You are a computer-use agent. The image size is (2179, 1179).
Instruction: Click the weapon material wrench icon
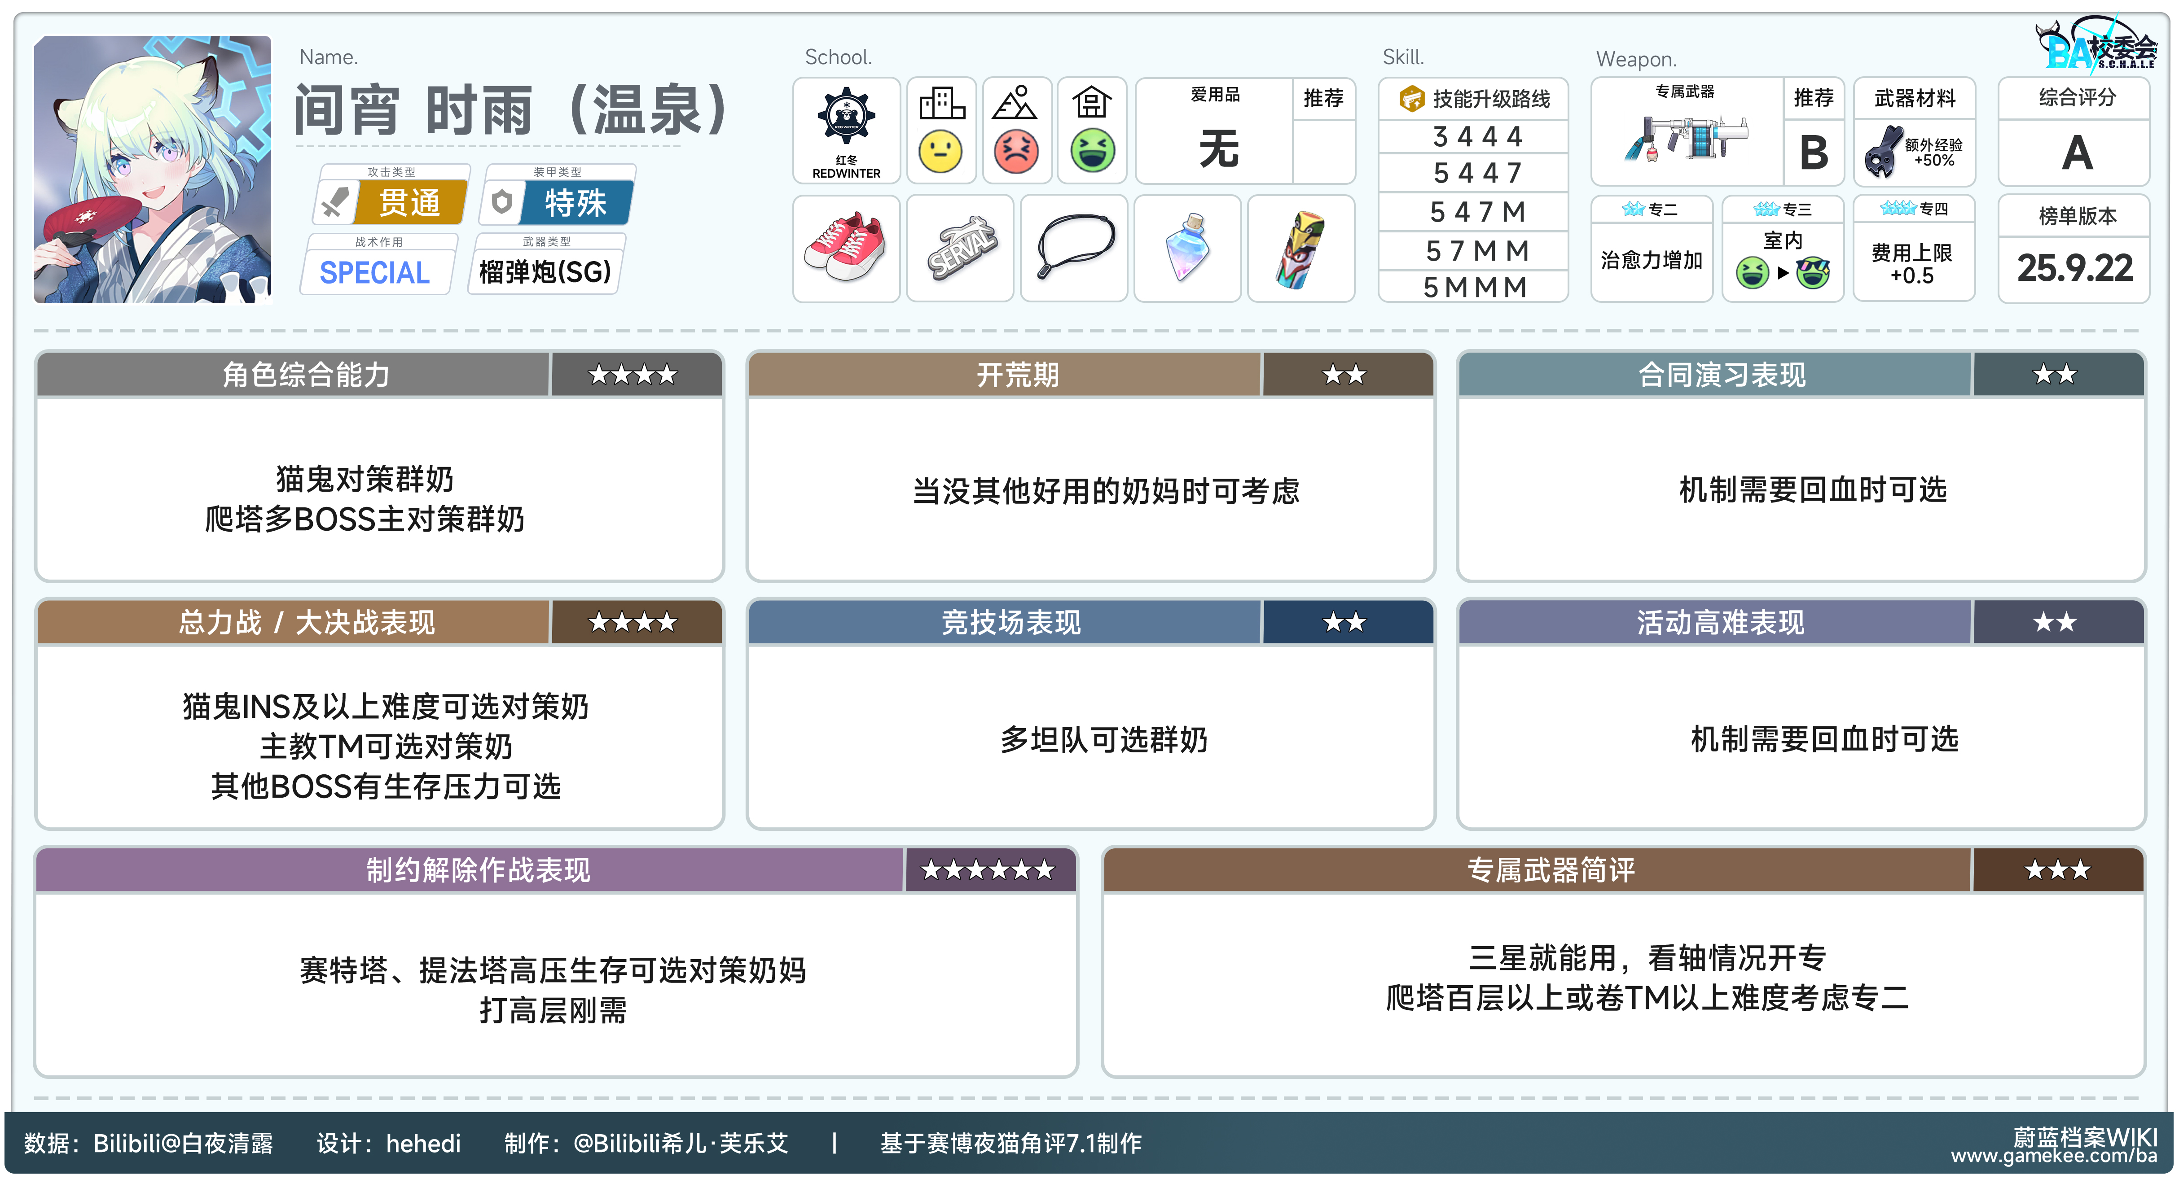coord(1884,152)
